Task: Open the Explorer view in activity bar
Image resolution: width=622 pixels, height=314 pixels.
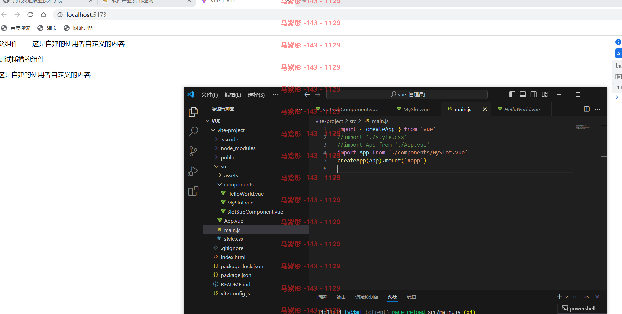Action: coord(193,112)
